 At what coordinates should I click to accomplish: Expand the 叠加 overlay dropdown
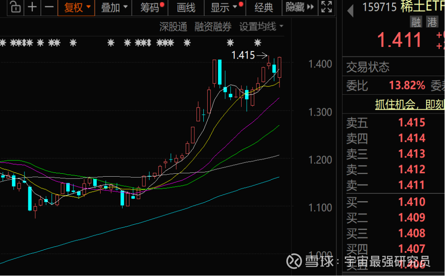[114, 7]
